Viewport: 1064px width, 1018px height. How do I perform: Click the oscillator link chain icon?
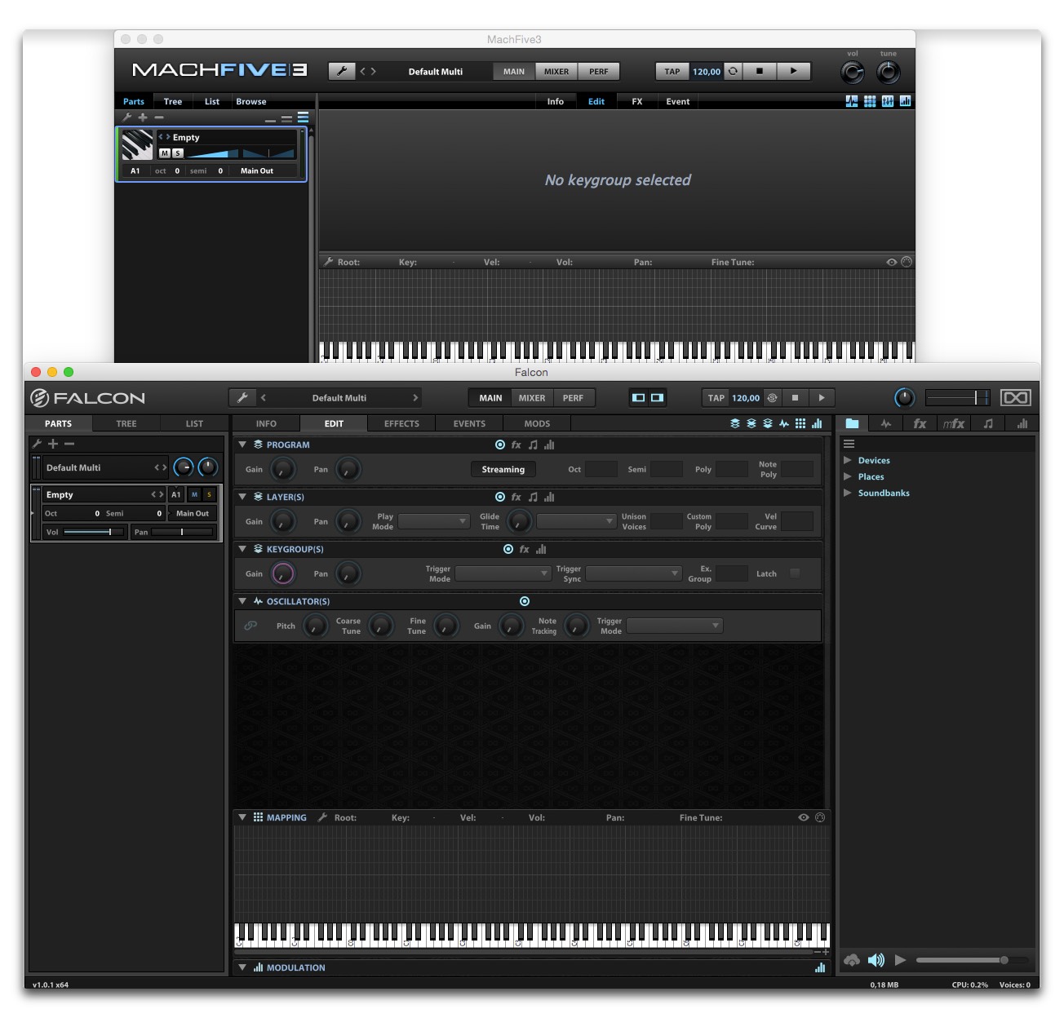(x=250, y=626)
